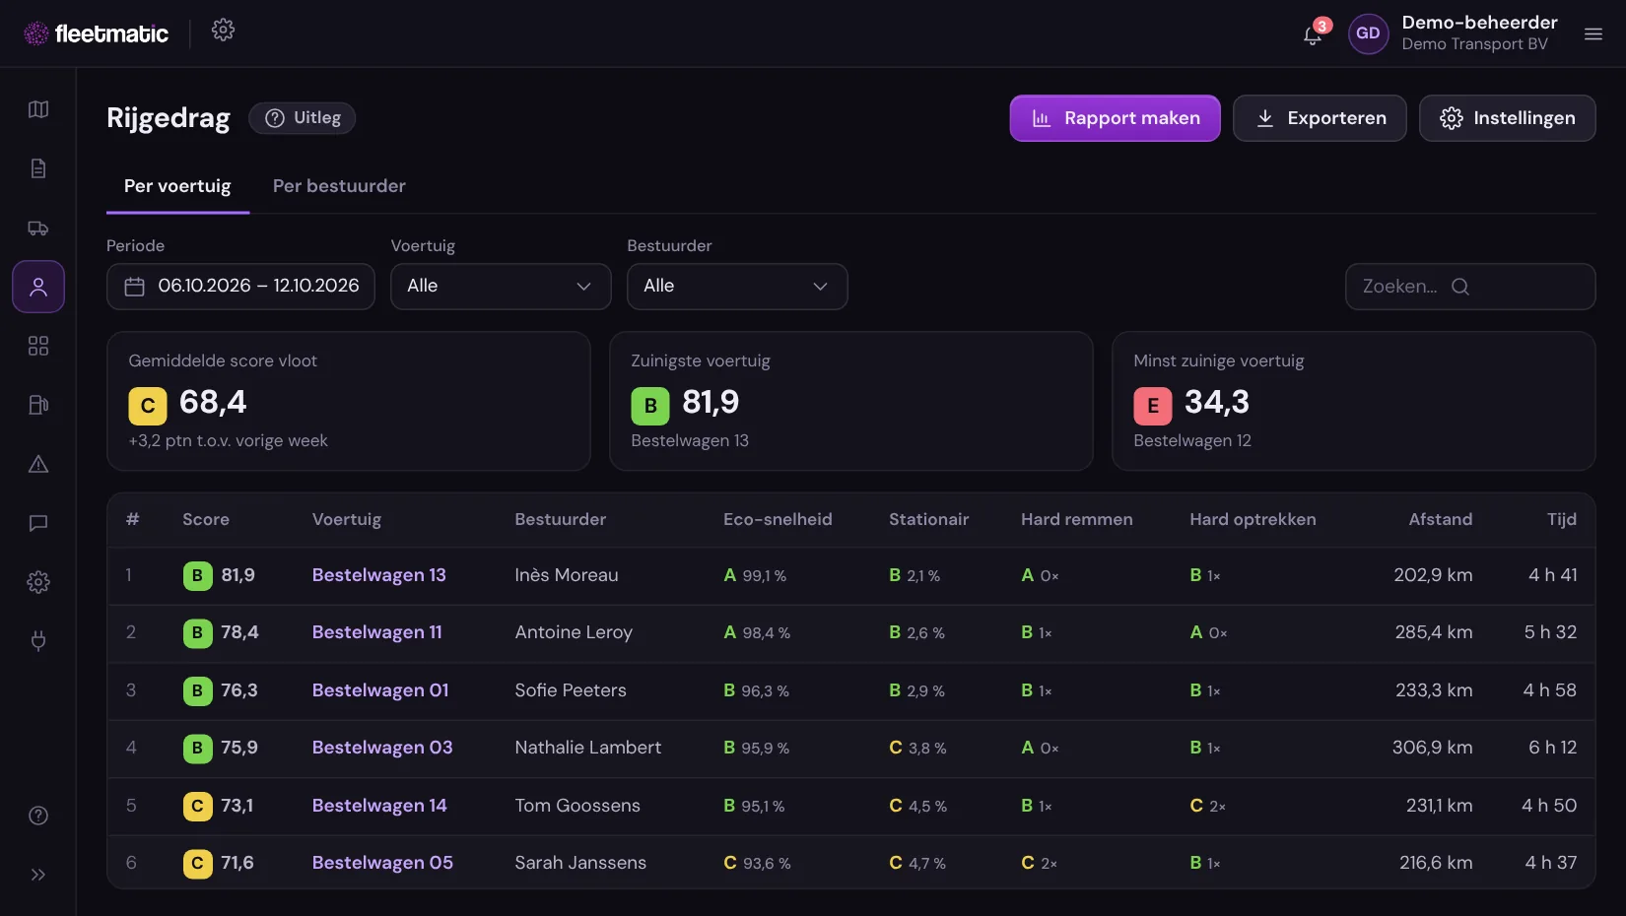The image size is (1626, 916).
Task: Open the Bestelwagen 14 link
Action: point(379,806)
